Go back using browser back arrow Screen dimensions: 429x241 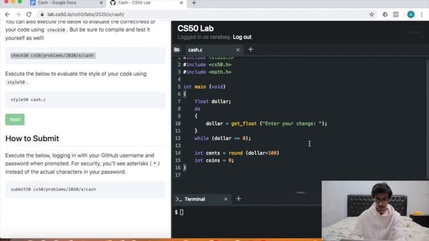[x=7, y=15]
